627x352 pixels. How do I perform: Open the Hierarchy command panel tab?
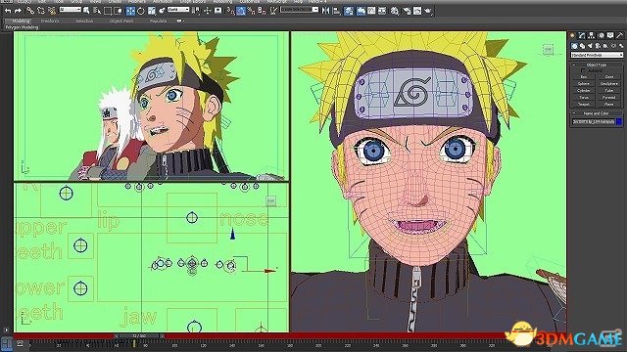592,35
